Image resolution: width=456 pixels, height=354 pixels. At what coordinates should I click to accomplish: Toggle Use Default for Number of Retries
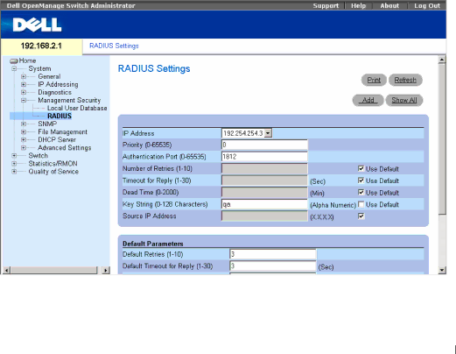tap(361, 168)
